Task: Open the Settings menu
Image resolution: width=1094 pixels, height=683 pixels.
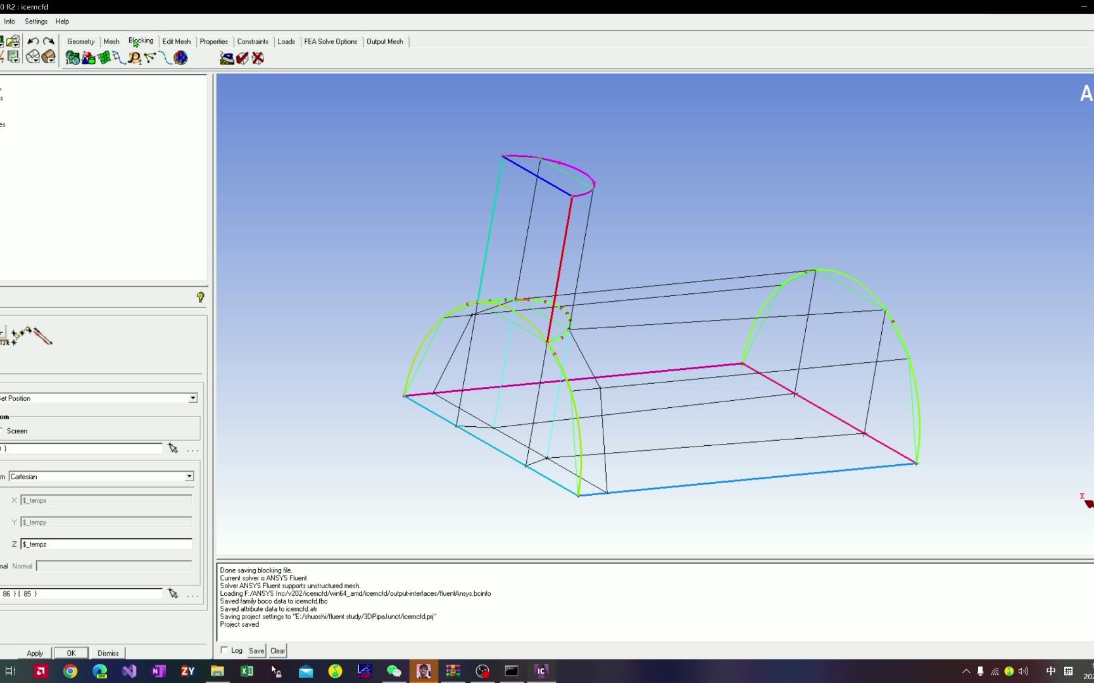Action: 35,21
